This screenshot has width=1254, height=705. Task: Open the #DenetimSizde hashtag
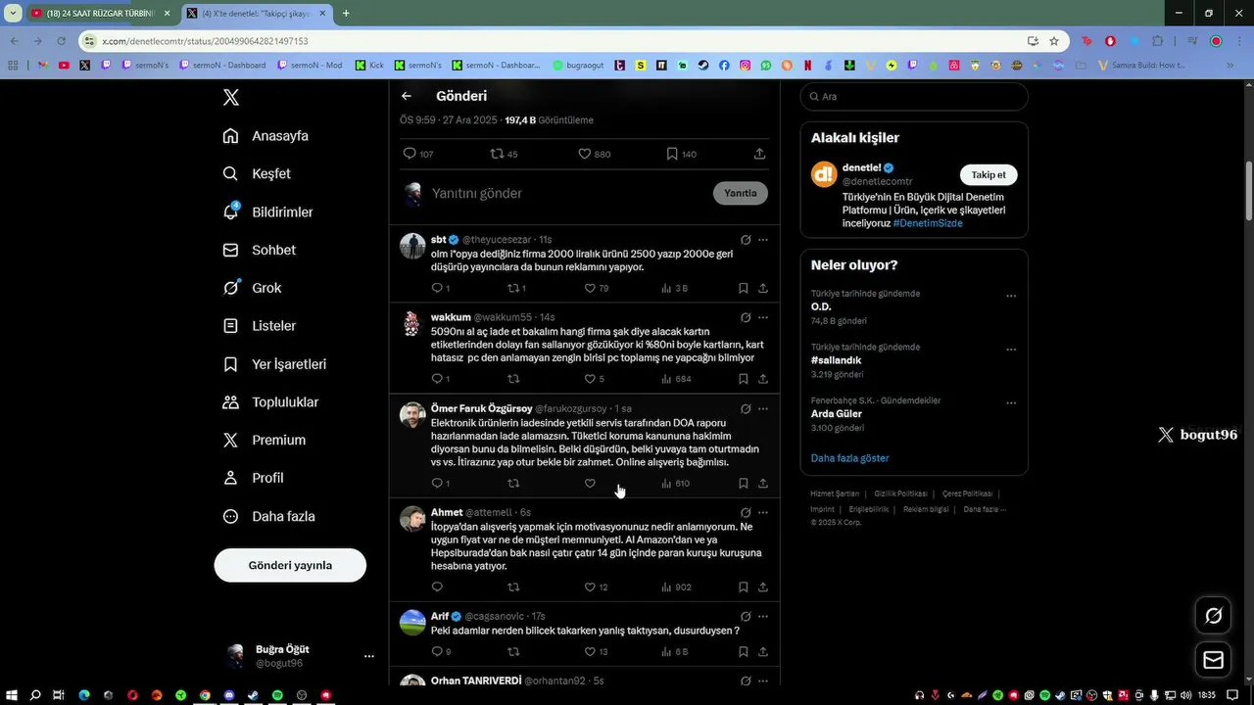pos(928,223)
